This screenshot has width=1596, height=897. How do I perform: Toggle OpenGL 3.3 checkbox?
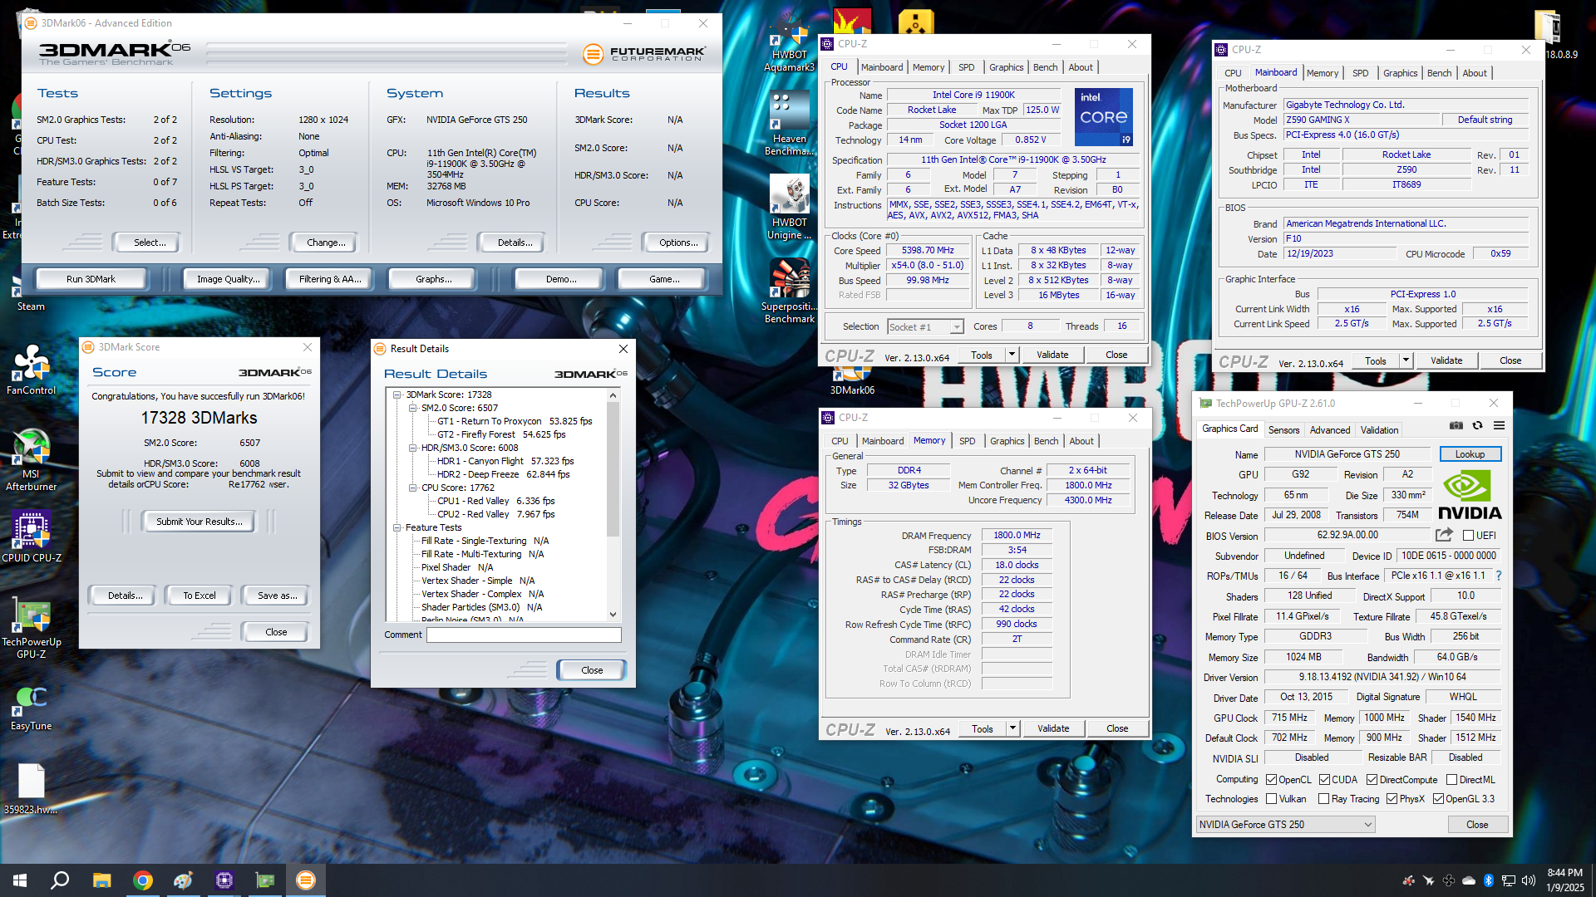(1438, 799)
